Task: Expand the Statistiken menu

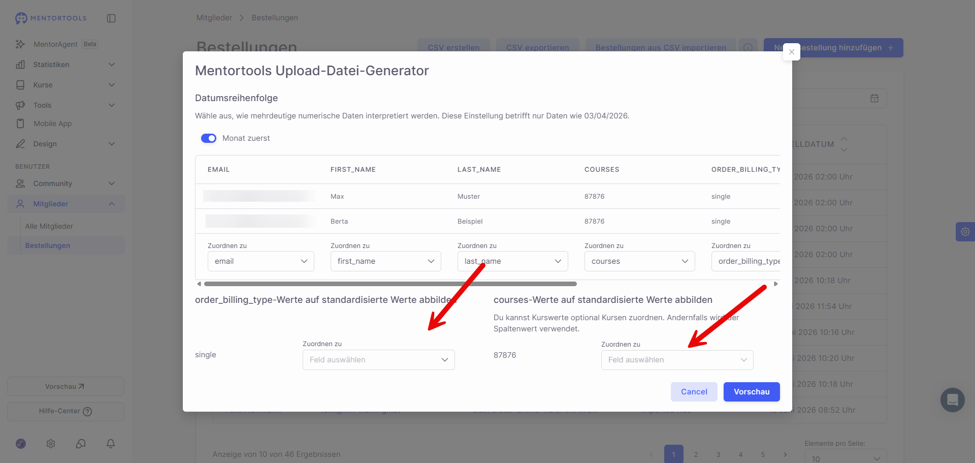Action: coord(112,65)
